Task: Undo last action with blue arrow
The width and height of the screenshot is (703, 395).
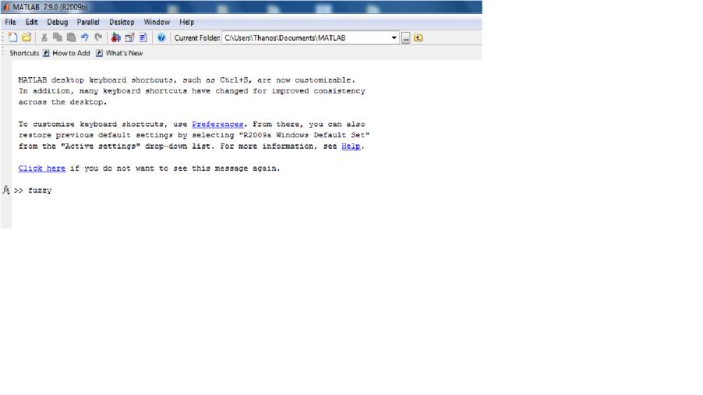Action: pos(85,37)
